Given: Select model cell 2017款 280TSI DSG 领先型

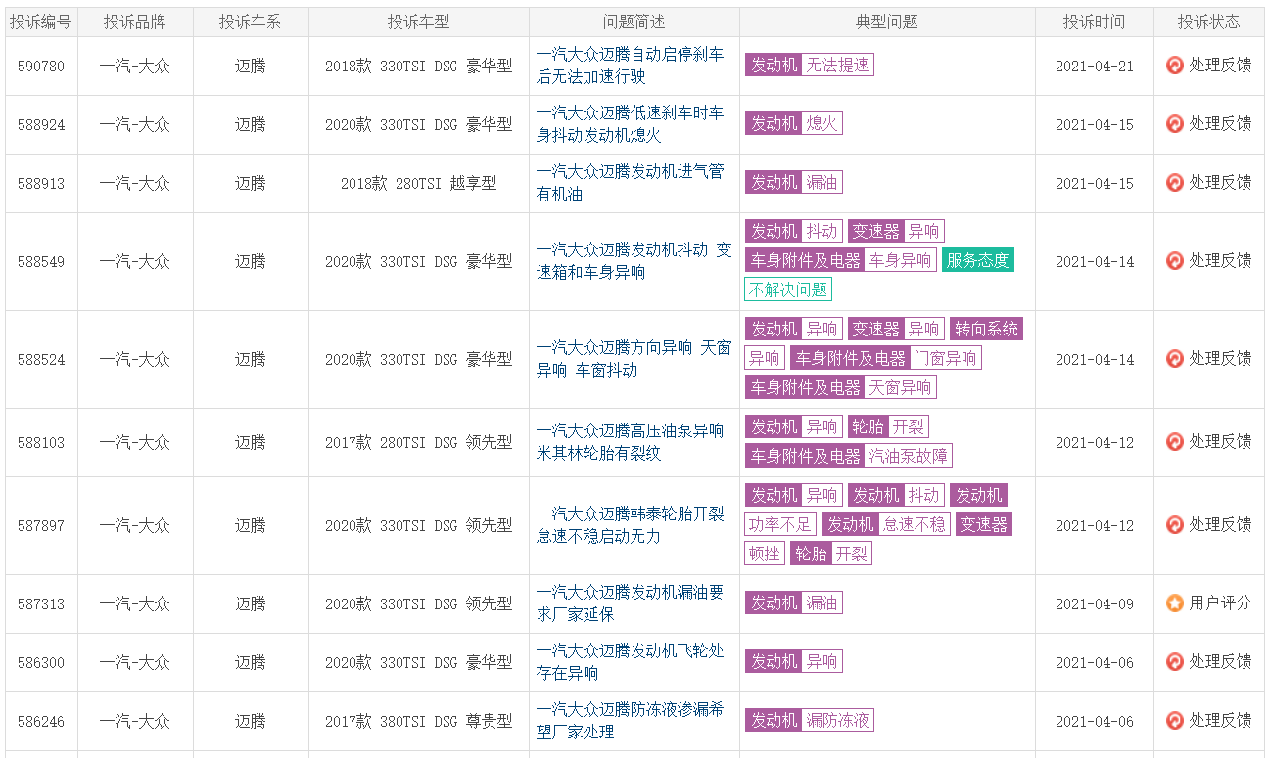Looking at the screenshot, I should [419, 442].
